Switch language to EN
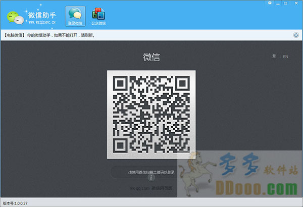 pyautogui.click(x=286, y=57)
